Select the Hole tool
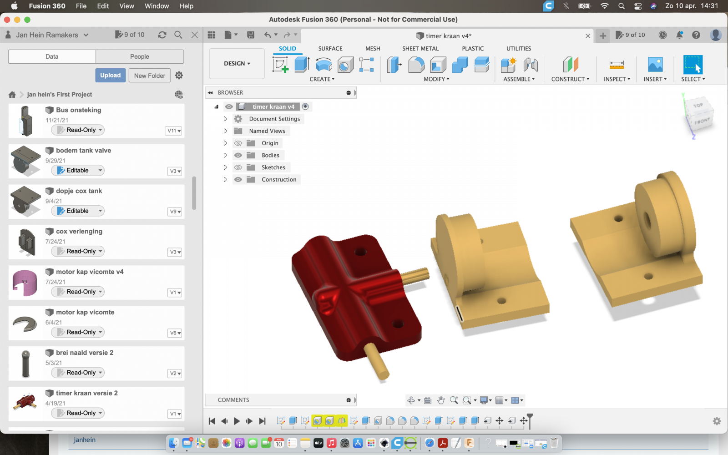 (345, 65)
